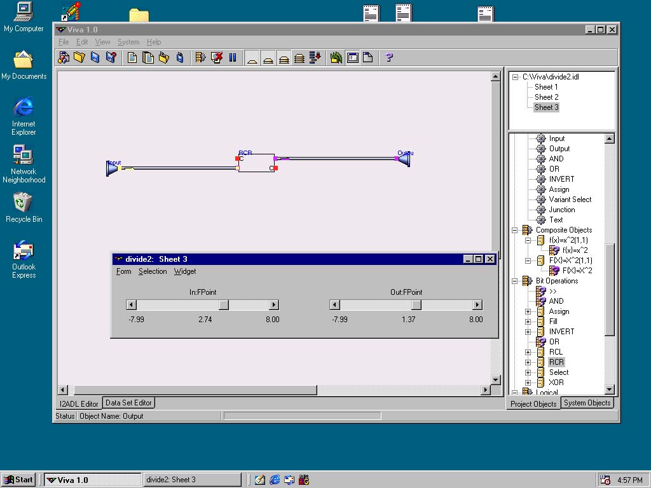This screenshot has width=651, height=488.
Task: Toggle the three-layer stack toolbar button
Action: click(x=284, y=58)
